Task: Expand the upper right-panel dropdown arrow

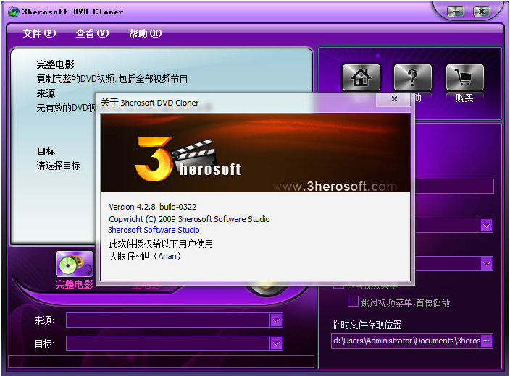Action: tap(486, 226)
